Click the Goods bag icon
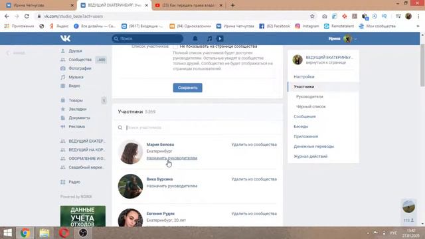This screenshot has width=425, height=239. (63, 100)
